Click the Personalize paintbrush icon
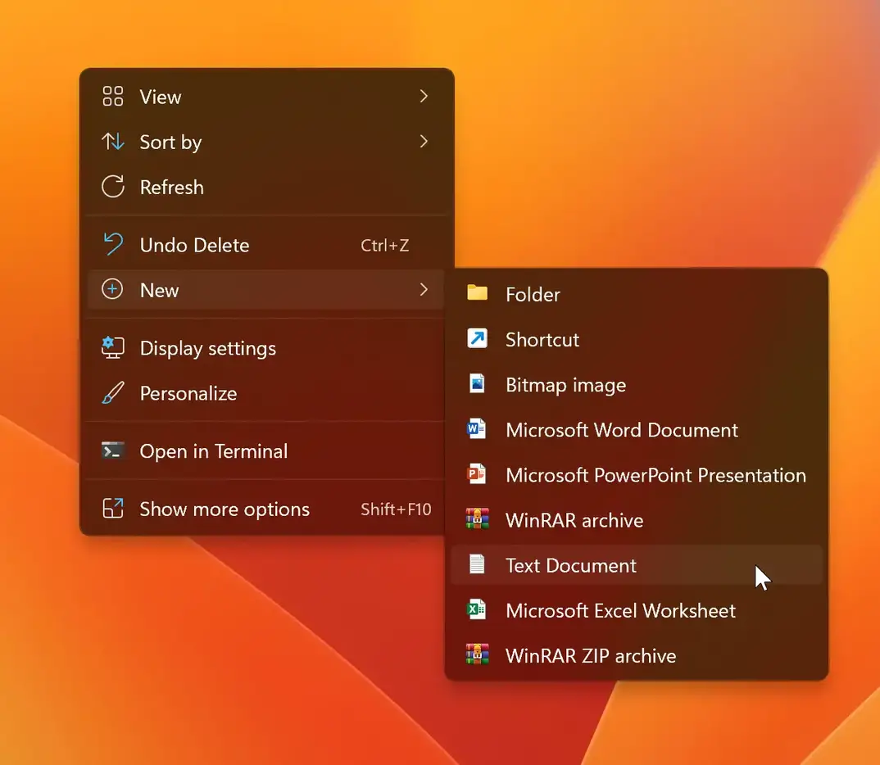880x765 pixels. (113, 392)
